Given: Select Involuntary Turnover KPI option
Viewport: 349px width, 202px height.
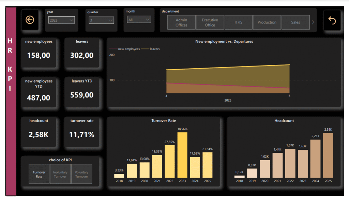Looking at the screenshot, I should [60, 174].
